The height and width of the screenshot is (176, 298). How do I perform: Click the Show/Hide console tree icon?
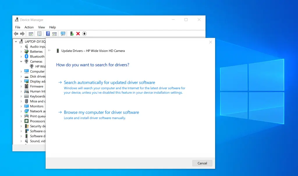pos(31,34)
